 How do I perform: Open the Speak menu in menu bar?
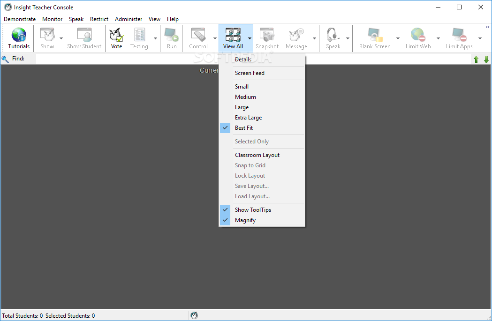pos(76,19)
